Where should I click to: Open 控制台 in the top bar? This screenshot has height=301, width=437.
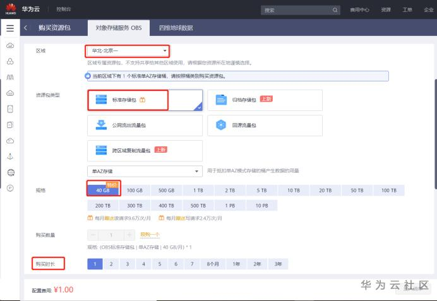64,9
